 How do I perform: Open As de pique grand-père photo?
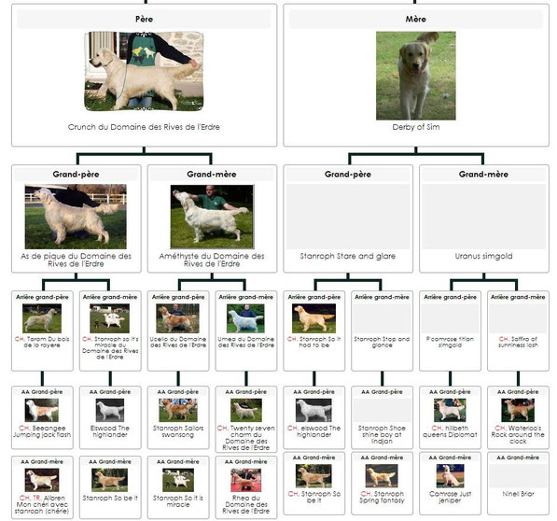tap(76, 217)
